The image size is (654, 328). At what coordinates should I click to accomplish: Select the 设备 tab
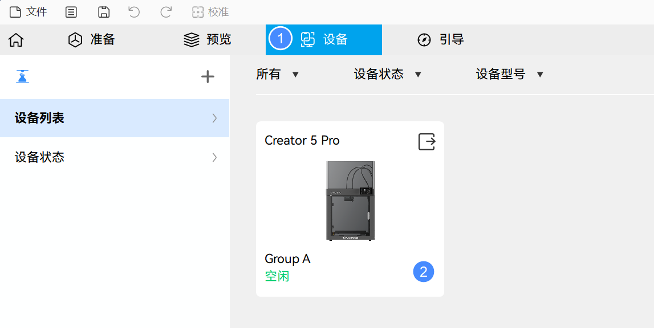324,40
